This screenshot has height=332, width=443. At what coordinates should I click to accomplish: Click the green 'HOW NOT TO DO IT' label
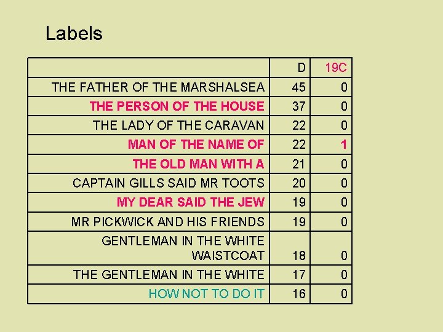206,294
